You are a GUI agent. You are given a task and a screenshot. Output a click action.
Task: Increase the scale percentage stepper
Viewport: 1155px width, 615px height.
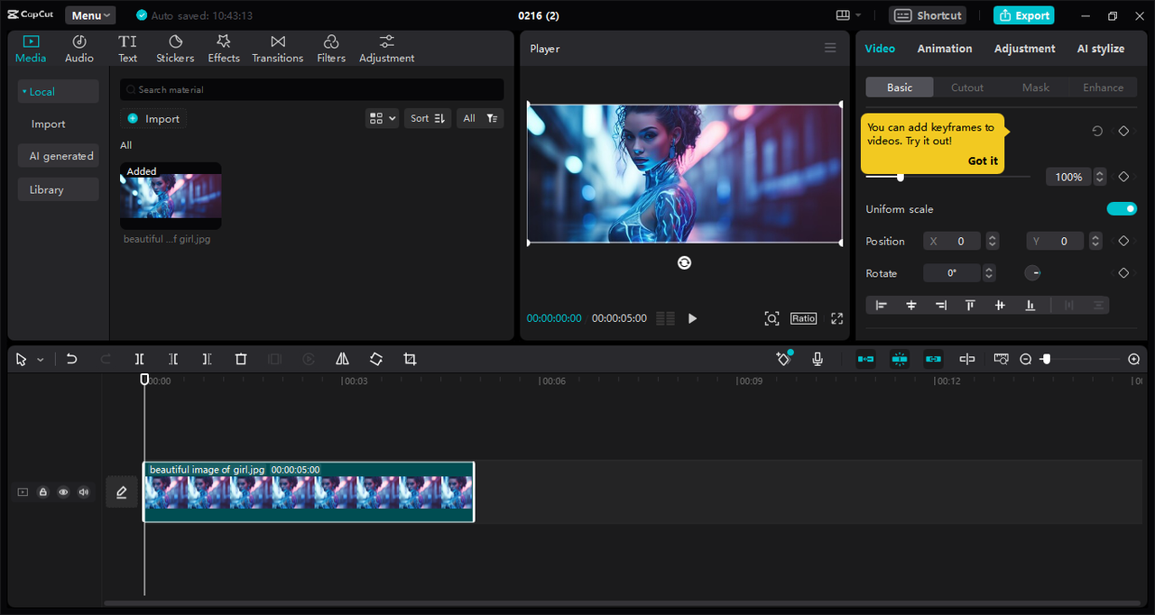(x=1099, y=172)
